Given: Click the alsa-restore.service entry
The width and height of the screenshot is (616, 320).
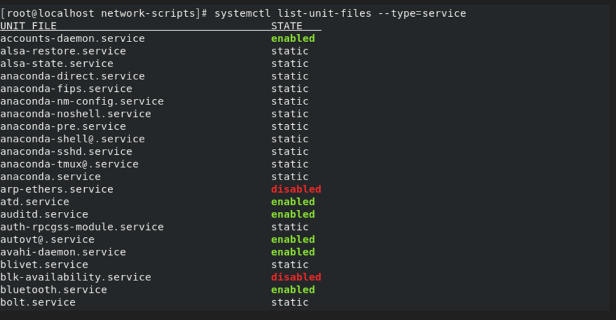Looking at the screenshot, I should pyautogui.click(x=63, y=51).
